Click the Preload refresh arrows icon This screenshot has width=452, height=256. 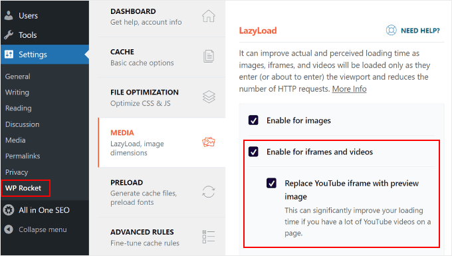point(209,192)
